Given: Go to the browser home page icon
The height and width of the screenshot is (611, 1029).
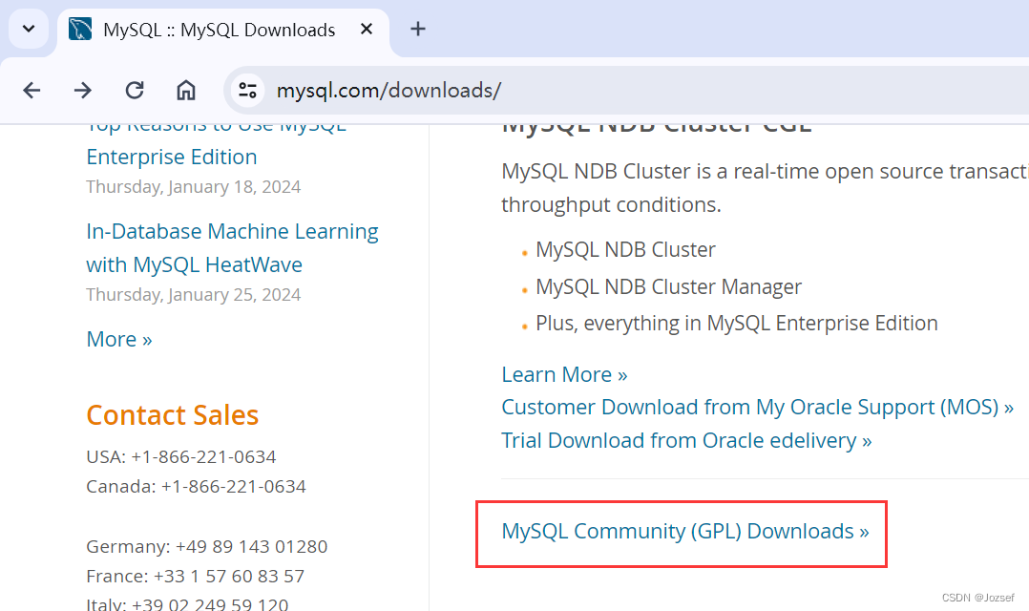Looking at the screenshot, I should 186,90.
